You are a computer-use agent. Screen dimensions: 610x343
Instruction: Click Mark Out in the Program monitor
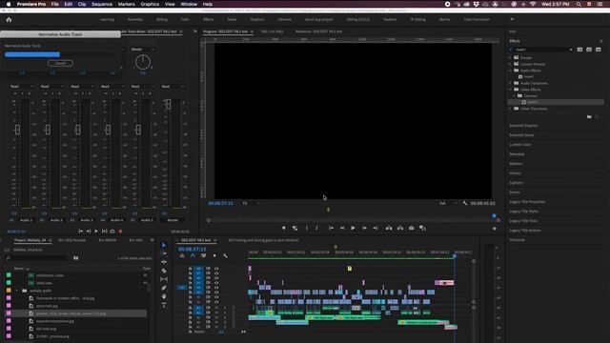point(316,228)
